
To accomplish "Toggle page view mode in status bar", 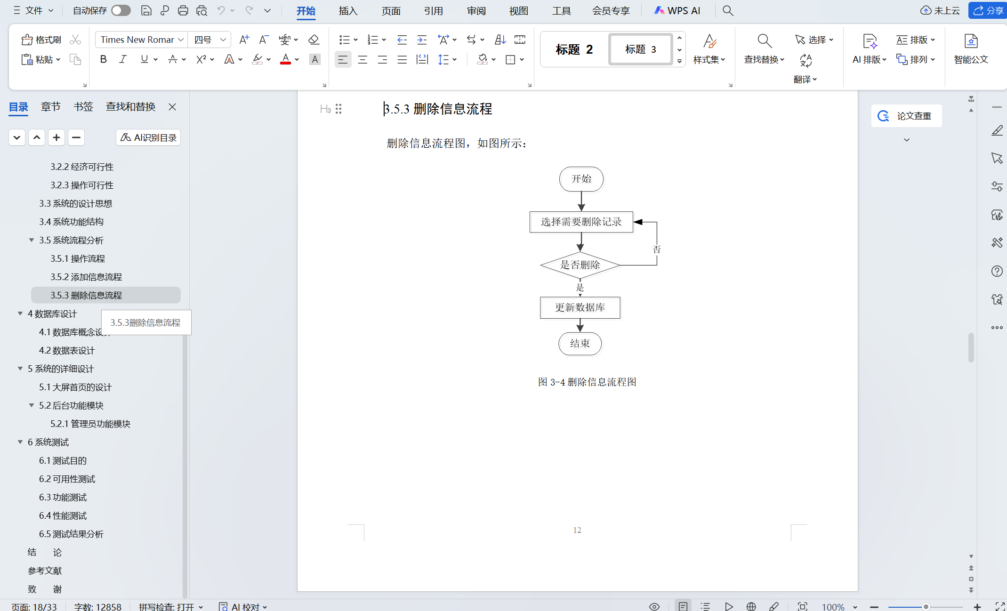I will click(x=683, y=606).
